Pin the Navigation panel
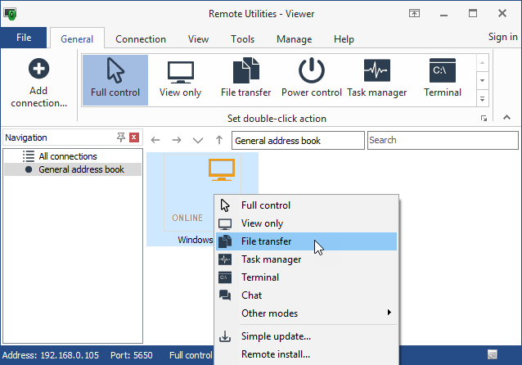This screenshot has height=365, width=522. pos(121,137)
